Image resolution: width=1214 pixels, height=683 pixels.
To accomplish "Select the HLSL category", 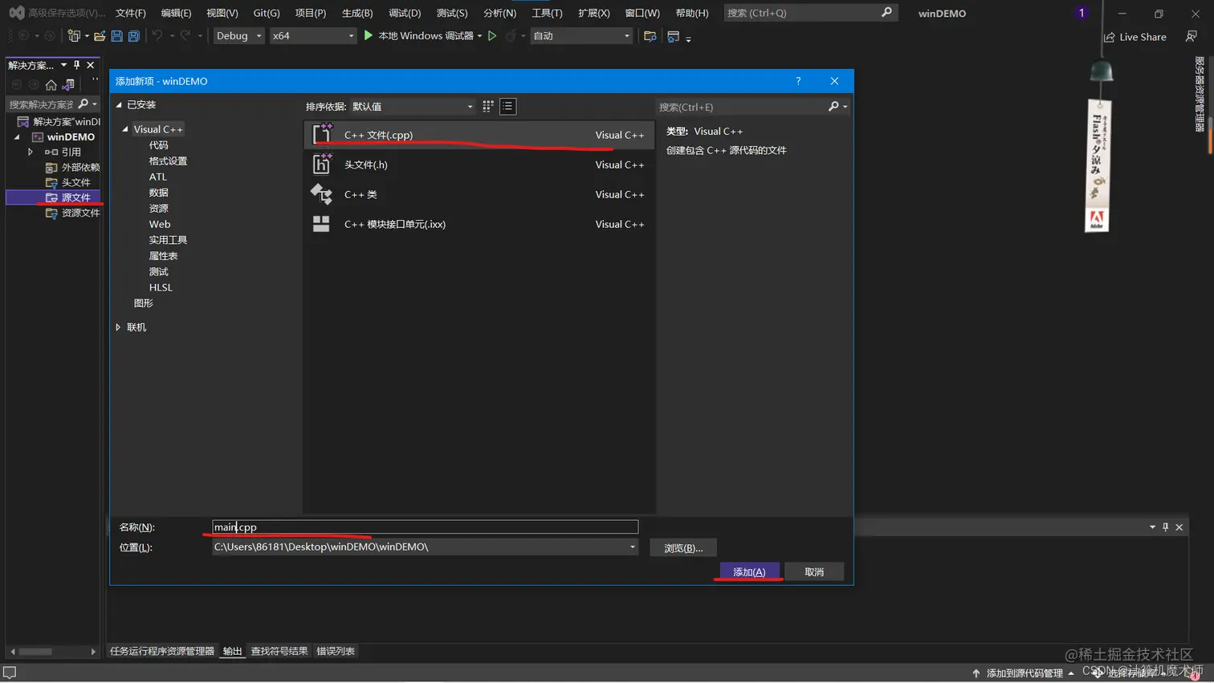I will click(x=161, y=287).
